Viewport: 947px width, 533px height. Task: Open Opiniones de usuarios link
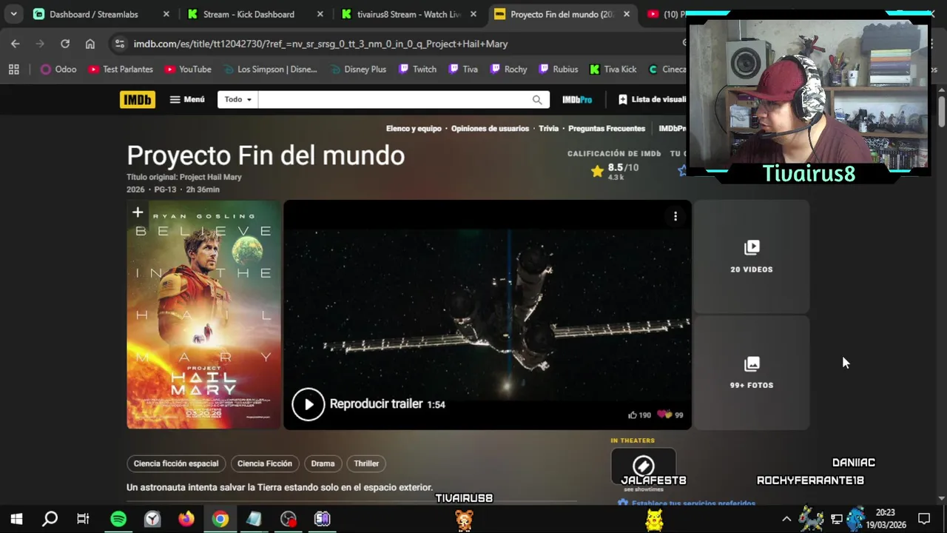[x=490, y=129]
